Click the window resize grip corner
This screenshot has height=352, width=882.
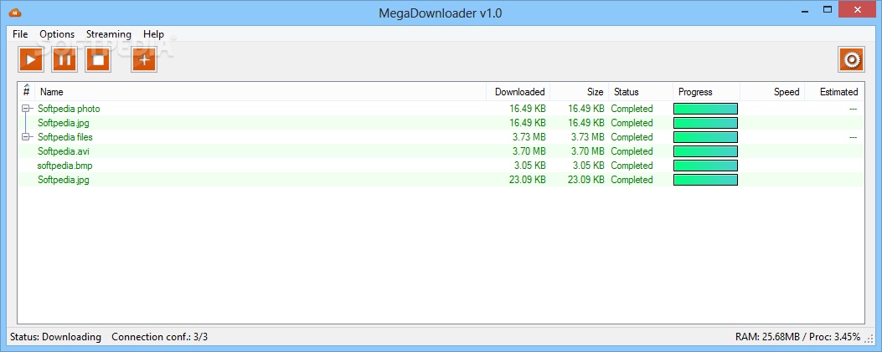[x=869, y=339]
